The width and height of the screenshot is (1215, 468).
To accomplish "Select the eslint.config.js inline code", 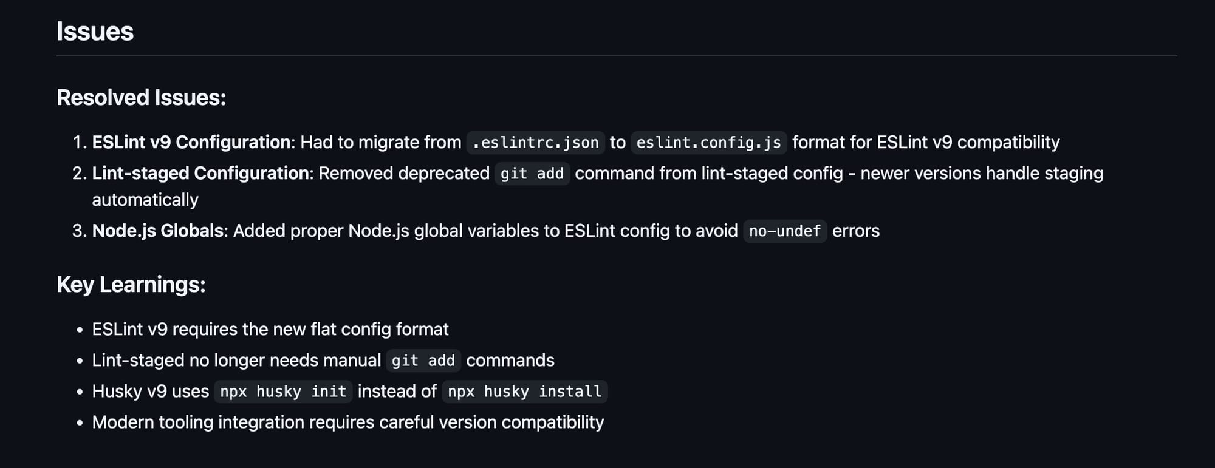I will click(x=709, y=143).
